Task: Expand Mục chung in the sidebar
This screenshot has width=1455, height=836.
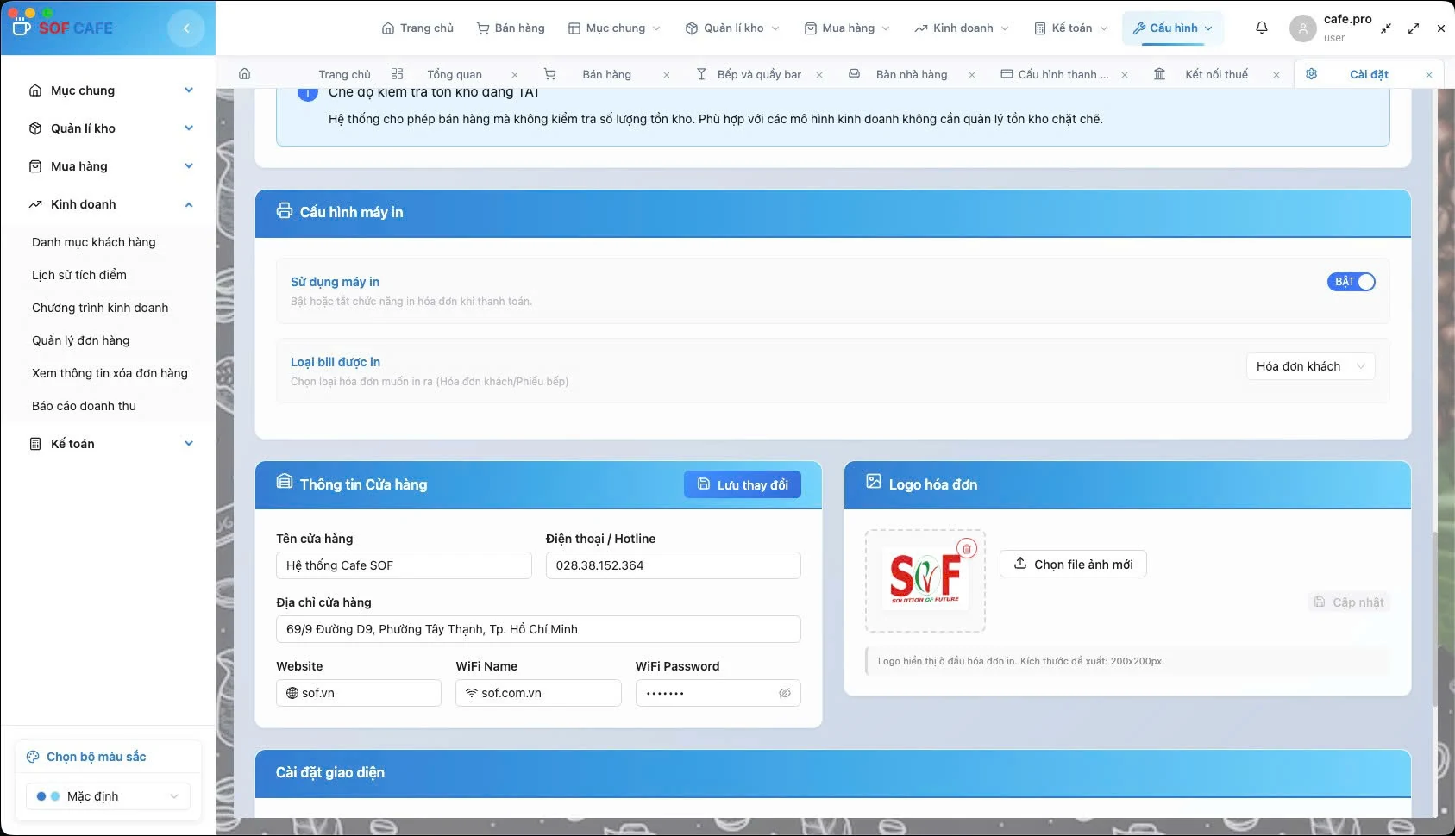Action: (x=189, y=90)
